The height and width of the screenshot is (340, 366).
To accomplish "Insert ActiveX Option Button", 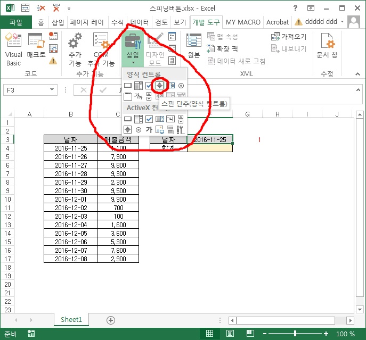I will [139, 130].
